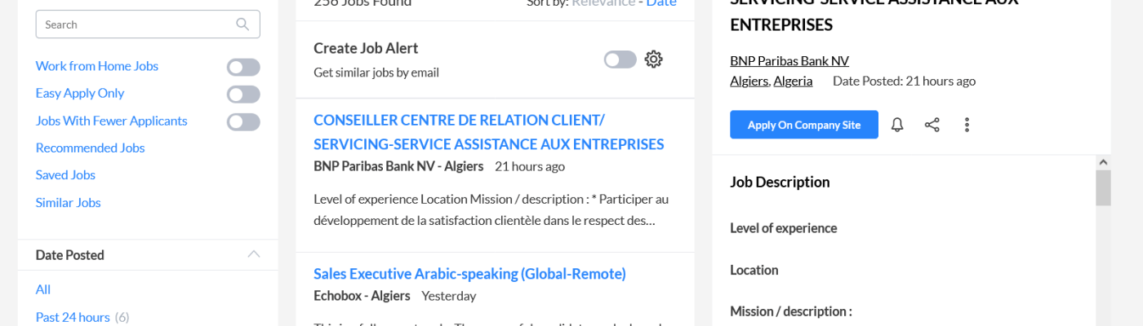Open Recommended Jobs filter
The height and width of the screenshot is (326, 1143).
pos(90,148)
